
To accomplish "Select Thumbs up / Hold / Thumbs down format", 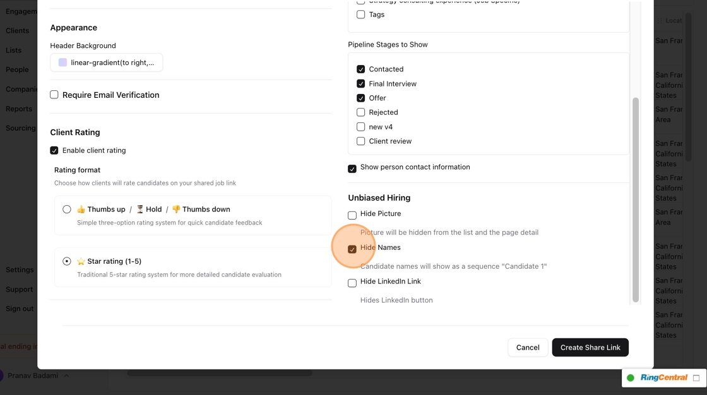I will pyautogui.click(x=67, y=209).
